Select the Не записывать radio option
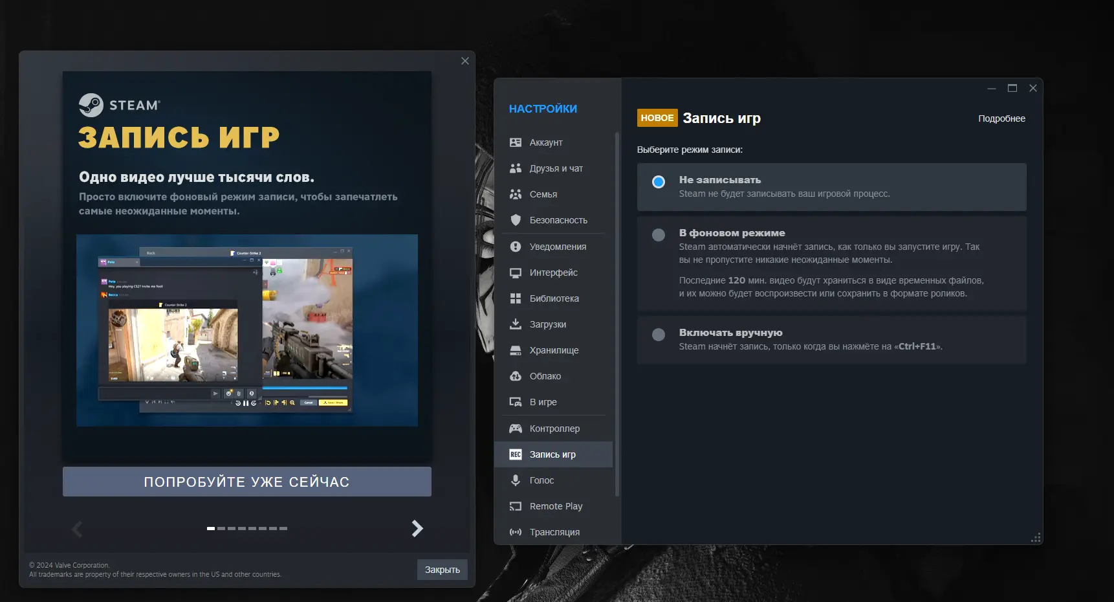Viewport: 1114px width, 602px height. pos(659,182)
